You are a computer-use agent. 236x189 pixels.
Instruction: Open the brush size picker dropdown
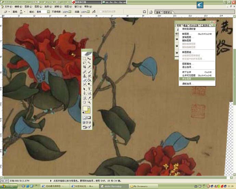coord(25,12)
